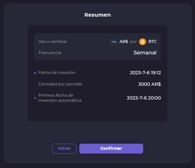195x168 pixels.
Task: Click the purple dot beside Fecha de creación
Action: (35, 73)
